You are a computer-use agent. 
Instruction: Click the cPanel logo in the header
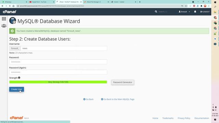coord(10,12)
